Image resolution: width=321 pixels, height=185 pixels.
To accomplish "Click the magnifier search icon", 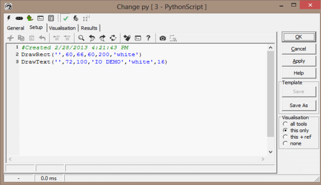I will [81, 38].
